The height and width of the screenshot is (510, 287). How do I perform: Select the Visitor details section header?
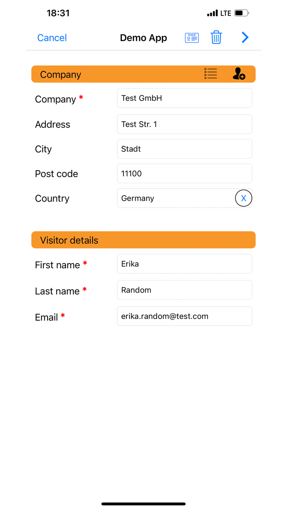143,240
